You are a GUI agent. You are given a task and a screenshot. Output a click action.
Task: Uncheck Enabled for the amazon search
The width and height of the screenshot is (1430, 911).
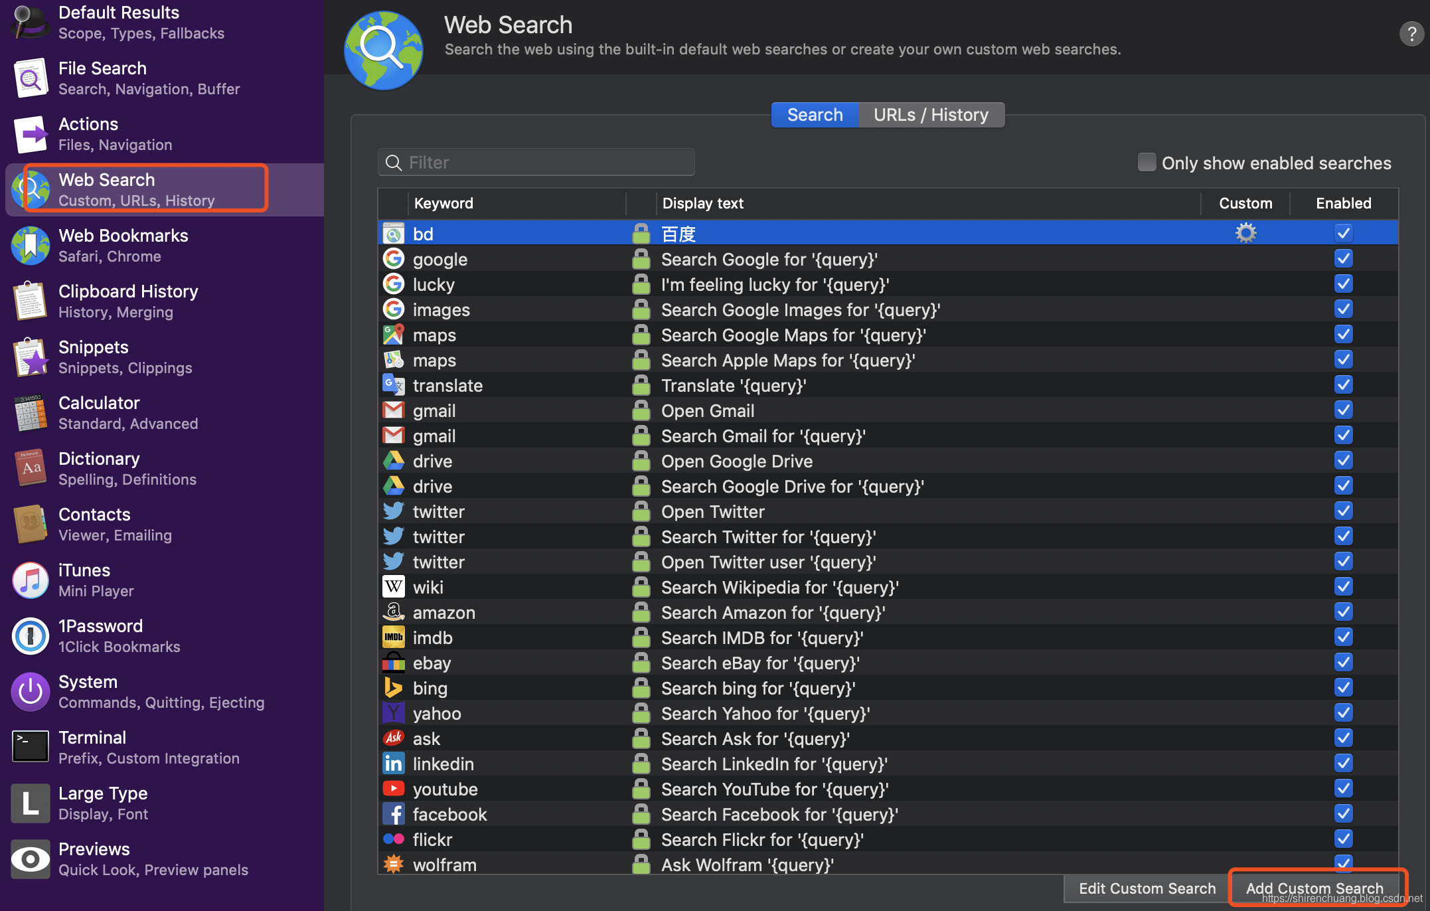1343,612
